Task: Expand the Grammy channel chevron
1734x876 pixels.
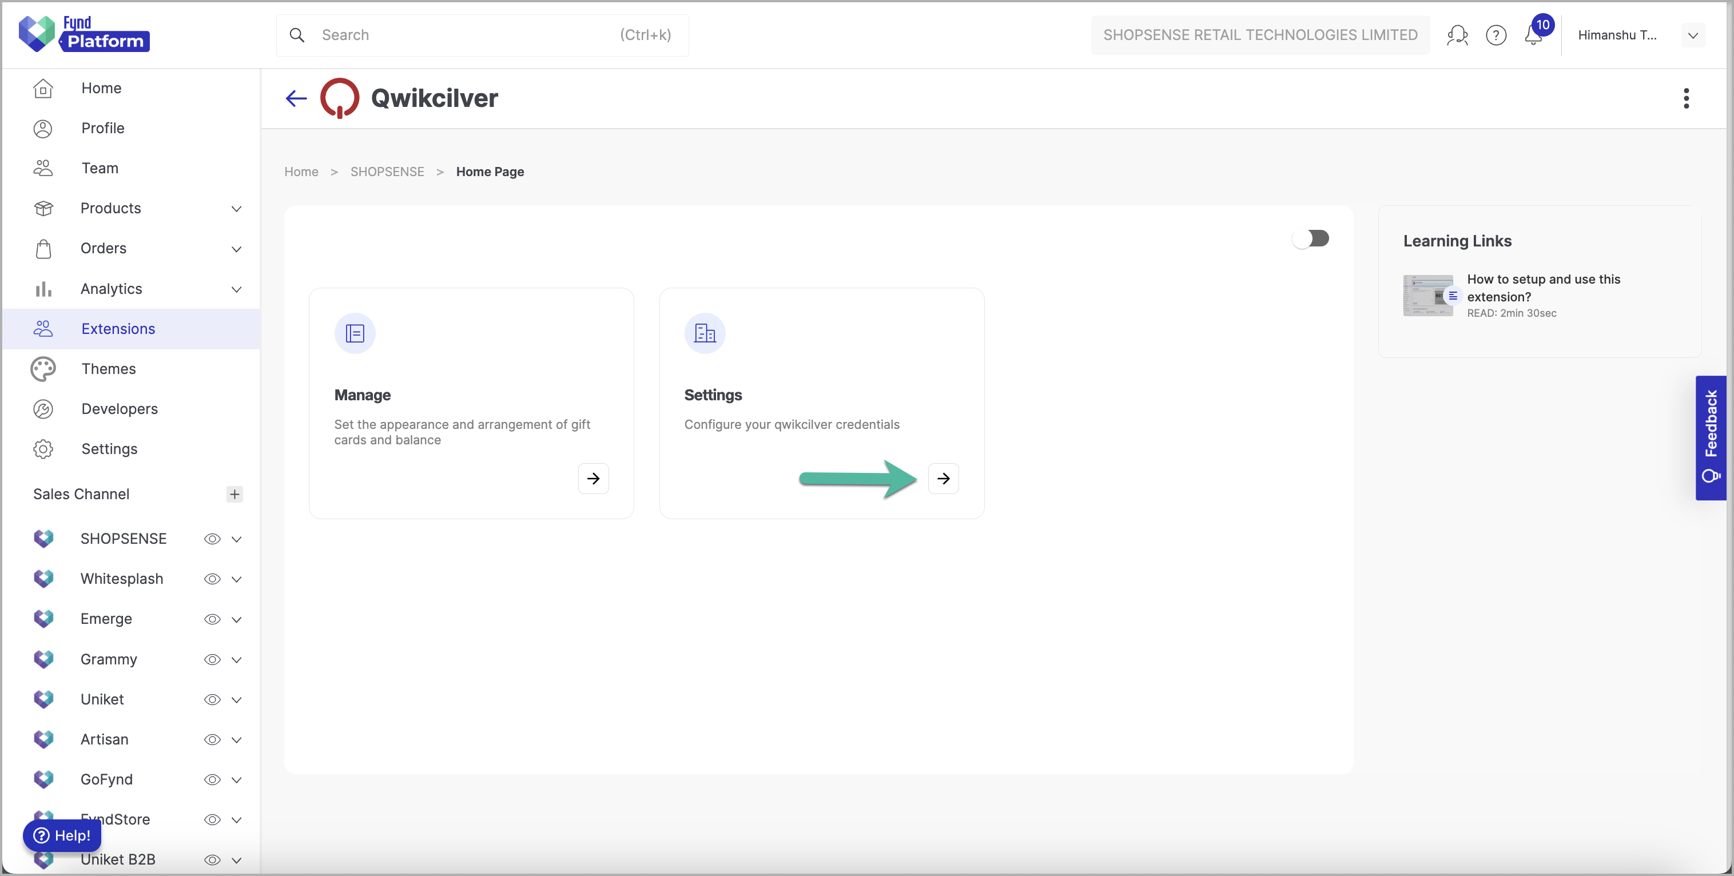Action: pyautogui.click(x=236, y=660)
